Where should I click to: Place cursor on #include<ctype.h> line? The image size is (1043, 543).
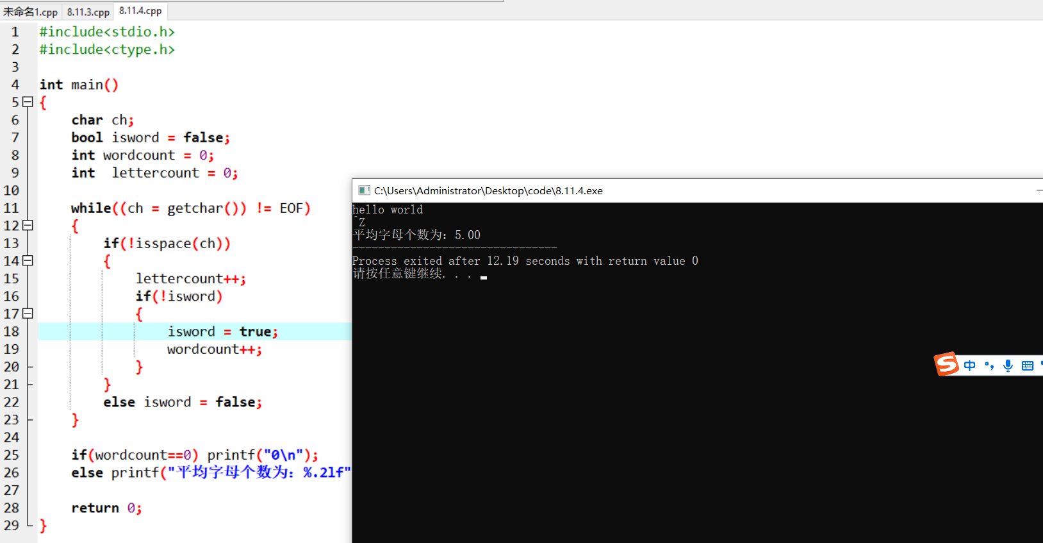click(x=107, y=49)
